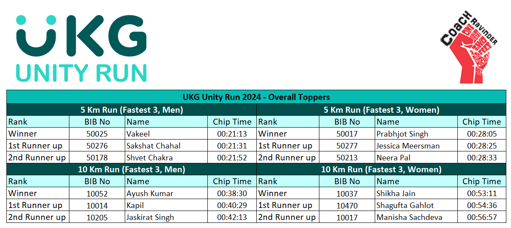Select the Ayush Kumar name cell
Image resolution: width=511 pixels, height=228 pixels.
point(166,193)
